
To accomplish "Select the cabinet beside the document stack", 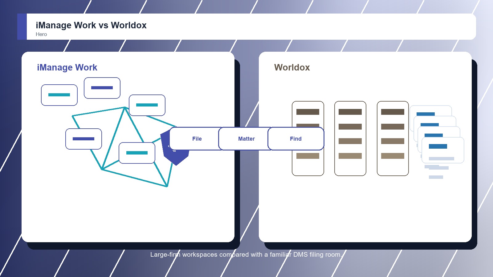I will [x=393, y=138].
